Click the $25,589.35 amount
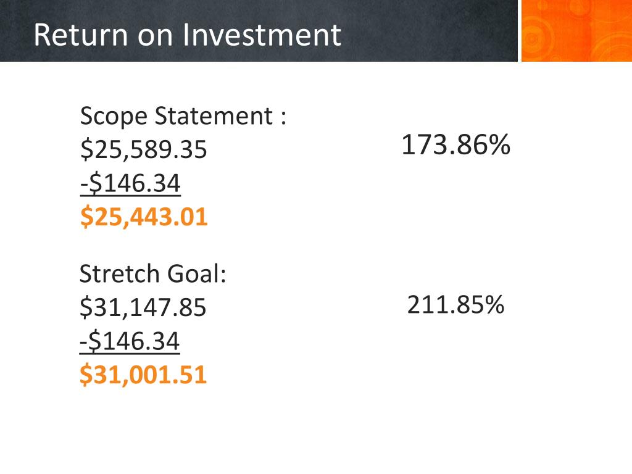 tap(143, 149)
